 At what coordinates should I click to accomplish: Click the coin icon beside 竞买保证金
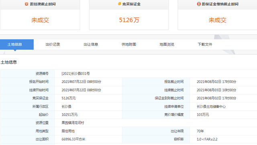tap(120, 4)
